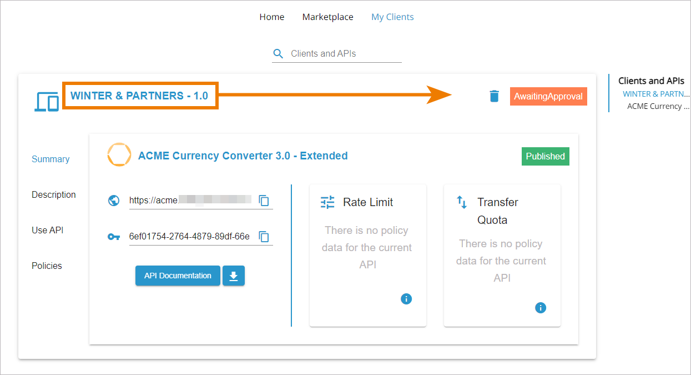Click the client devices icon
Screen dimensions: 691x375
click(47, 102)
